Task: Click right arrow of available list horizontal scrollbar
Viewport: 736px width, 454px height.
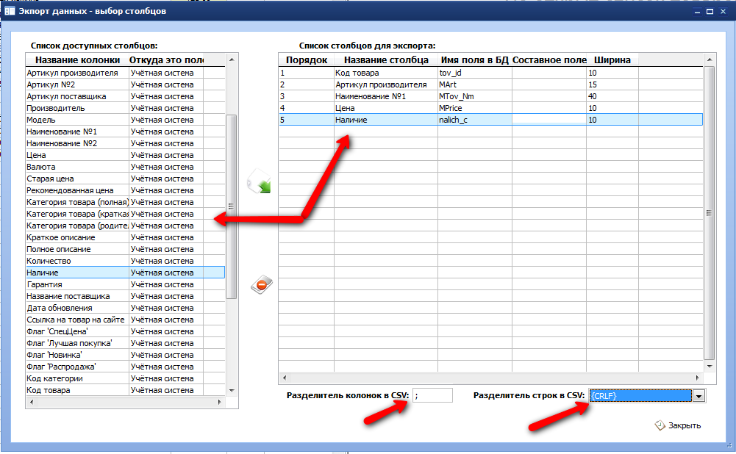Action: click(219, 402)
